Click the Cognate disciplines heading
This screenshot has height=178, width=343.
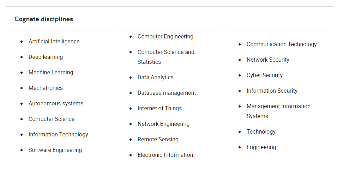pos(44,19)
